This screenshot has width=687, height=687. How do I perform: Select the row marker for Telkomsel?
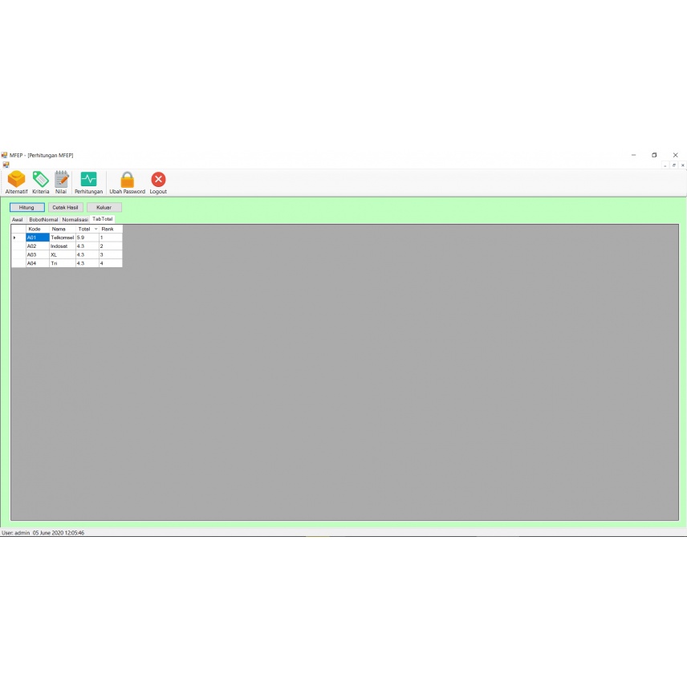14,238
